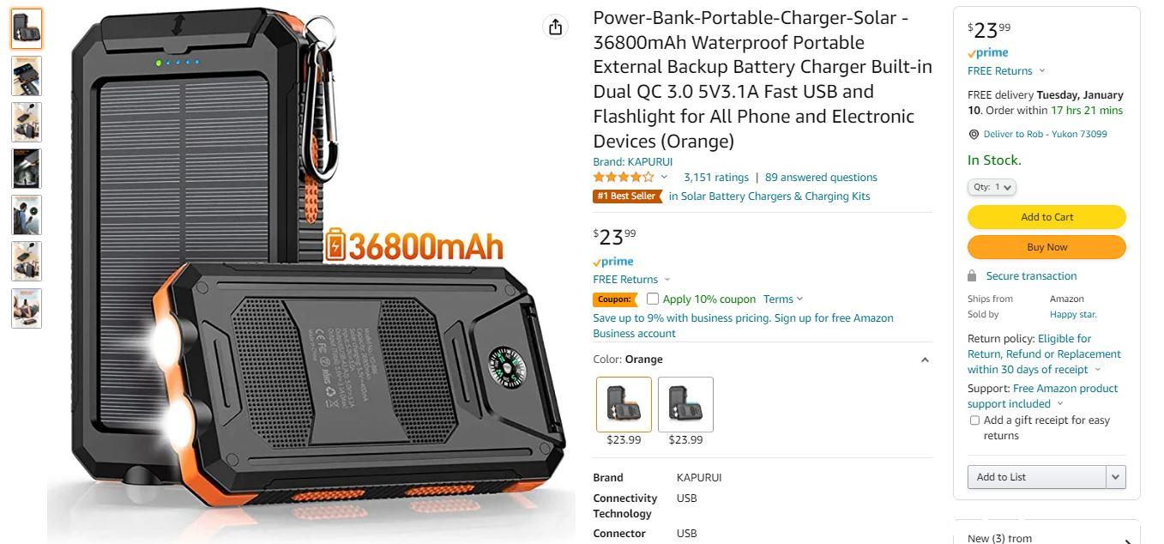
Task: Click the lock icon next to Secure transaction
Action: click(972, 276)
